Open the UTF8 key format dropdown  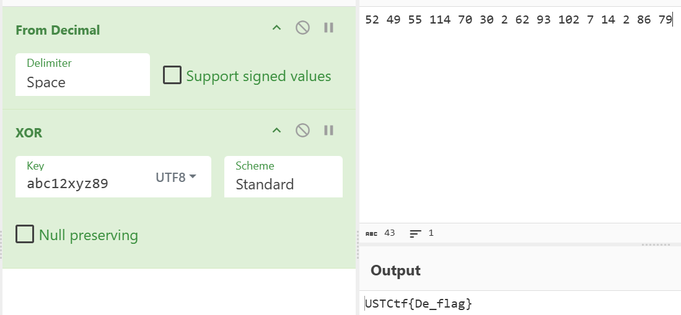(175, 178)
